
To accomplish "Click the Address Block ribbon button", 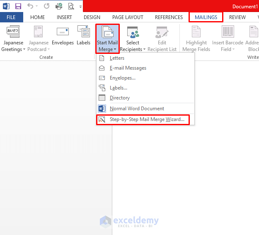I will [x=252, y=39].
